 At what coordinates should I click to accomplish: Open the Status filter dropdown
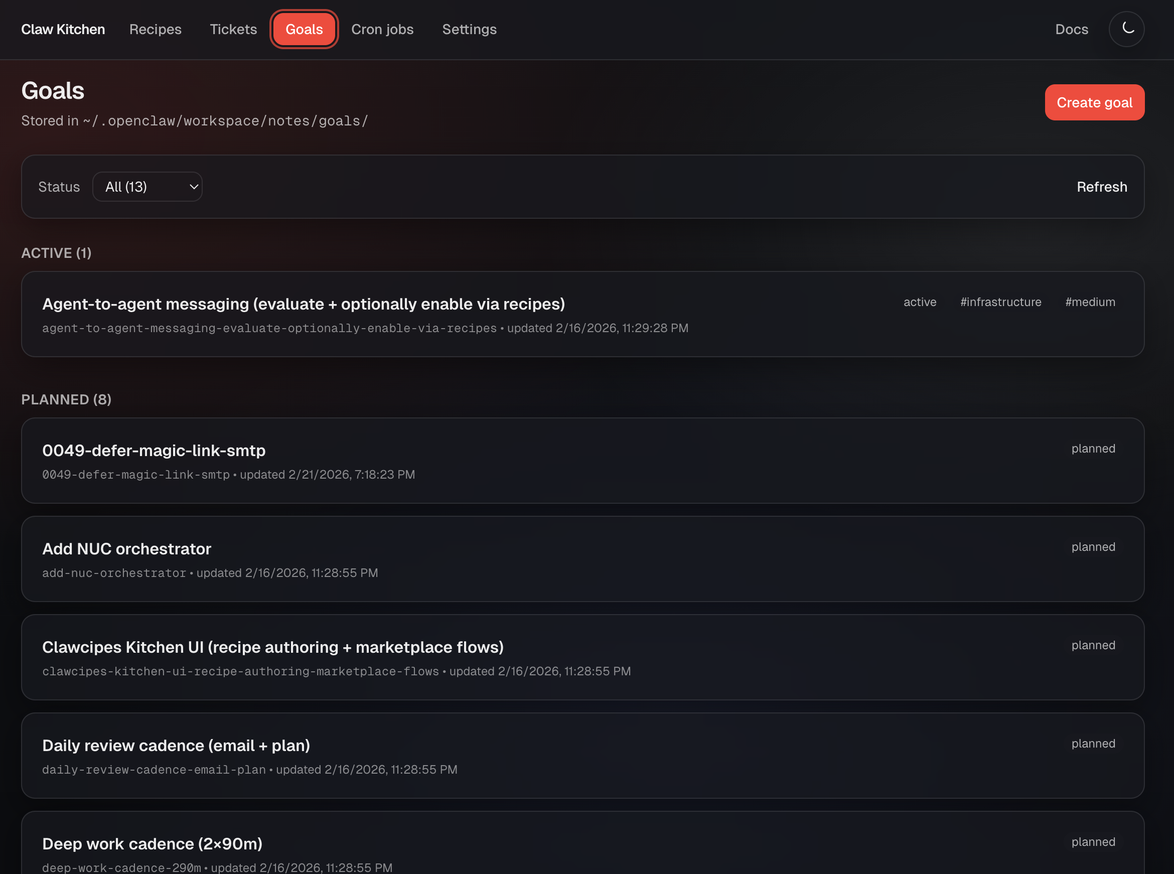(x=147, y=187)
